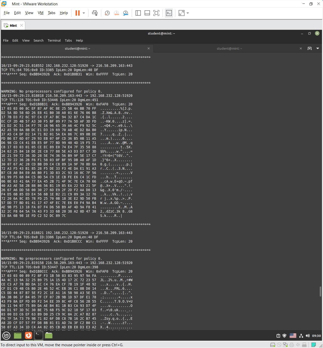Open the VM menu in VMware
This screenshot has height=348, width=323.
(41, 13)
